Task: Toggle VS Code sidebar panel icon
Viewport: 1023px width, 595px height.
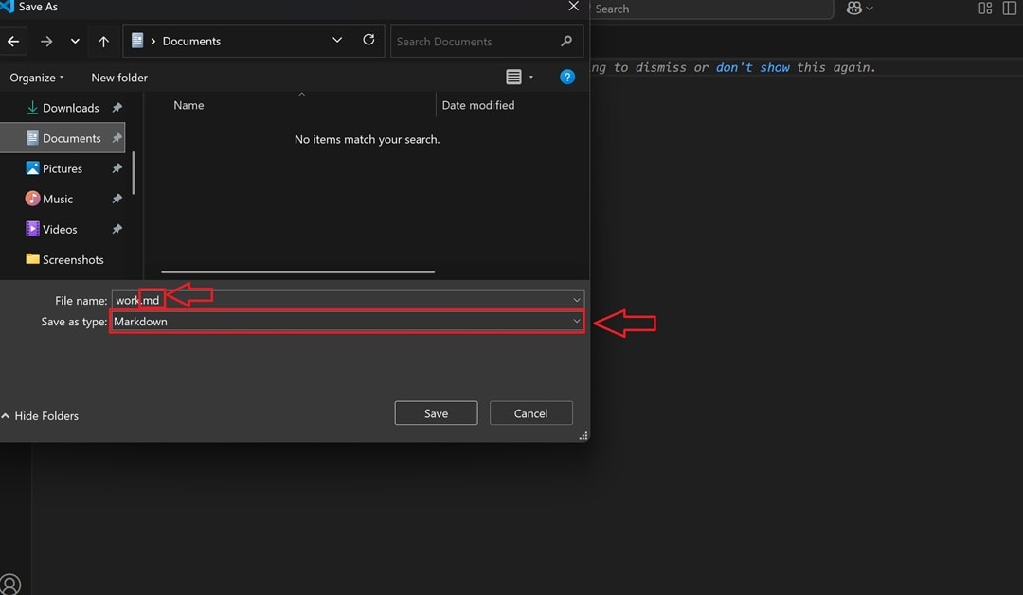Action: (x=1010, y=9)
